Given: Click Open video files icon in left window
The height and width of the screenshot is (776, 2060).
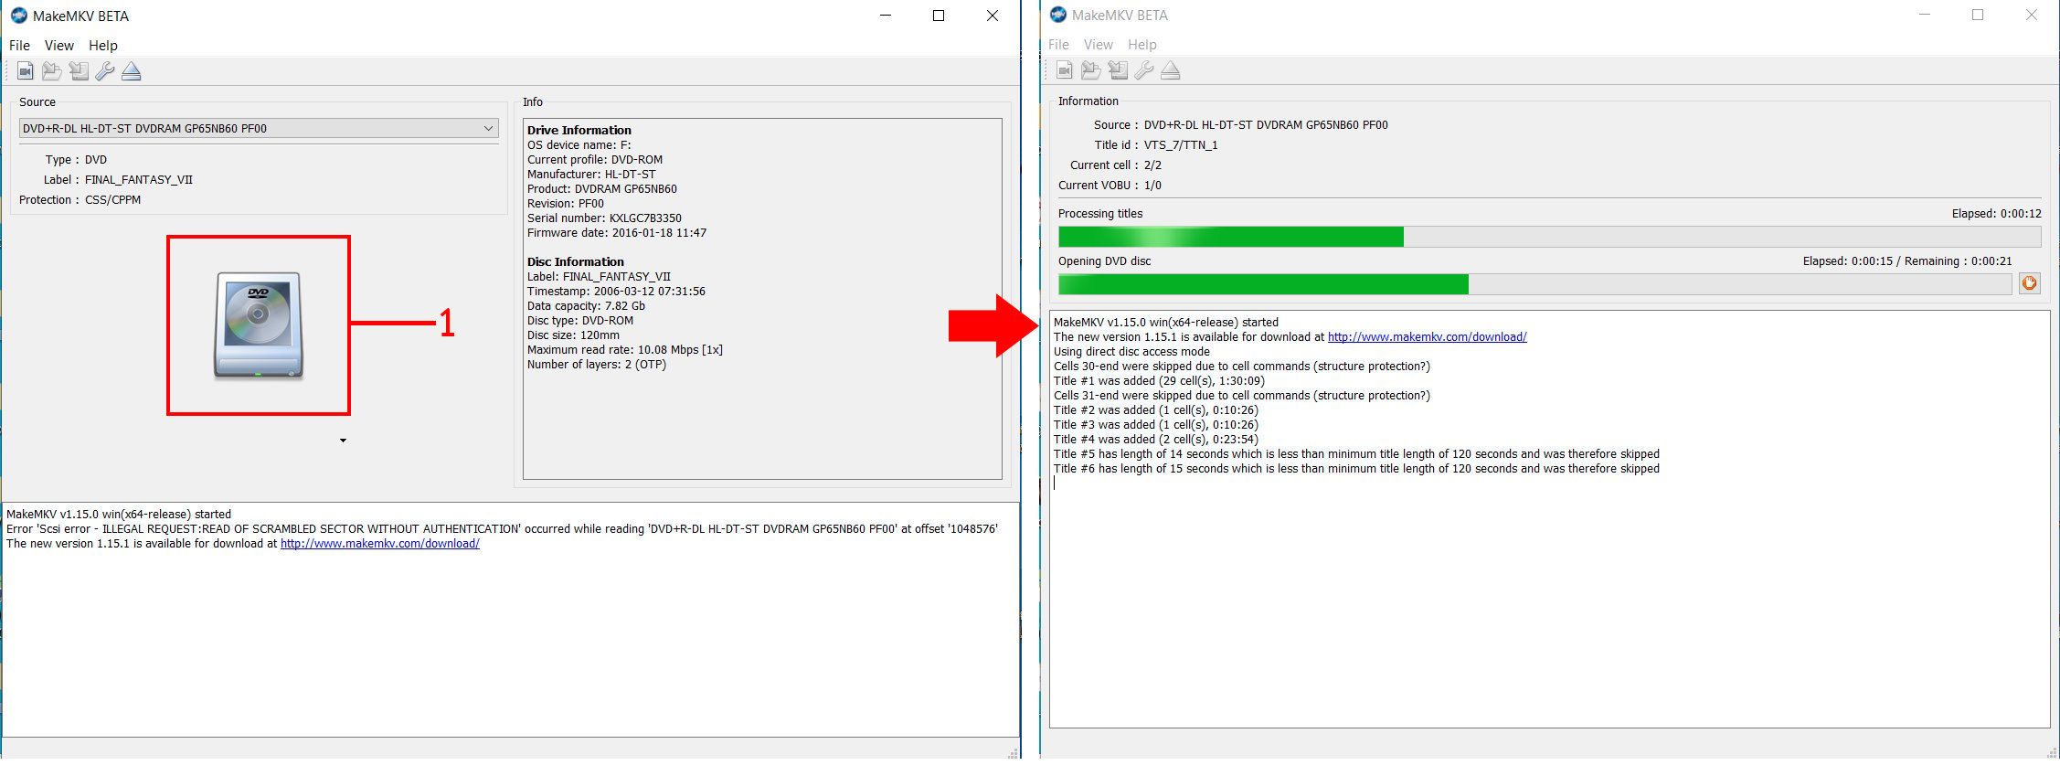Looking at the screenshot, I should (x=26, y=71).
